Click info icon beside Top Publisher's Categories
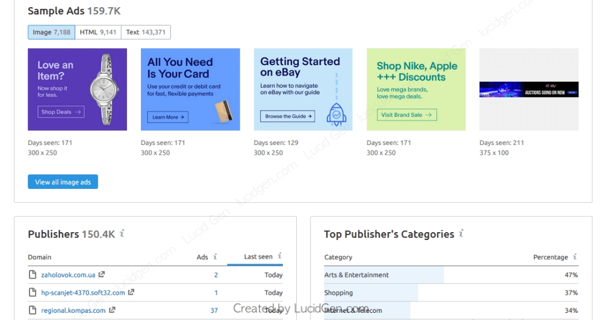Screen dimensions: 602x320 tap(461, 233)
